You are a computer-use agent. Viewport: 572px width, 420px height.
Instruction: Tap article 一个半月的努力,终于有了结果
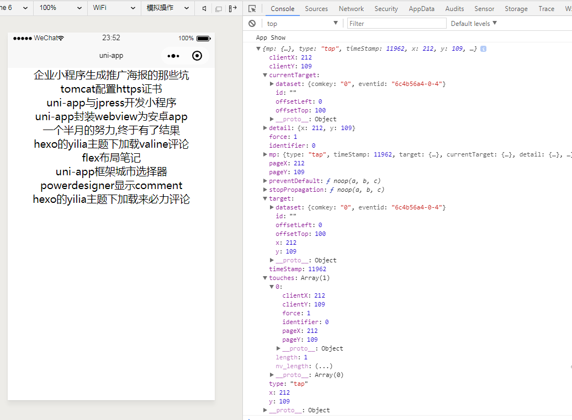pos(112,131)
